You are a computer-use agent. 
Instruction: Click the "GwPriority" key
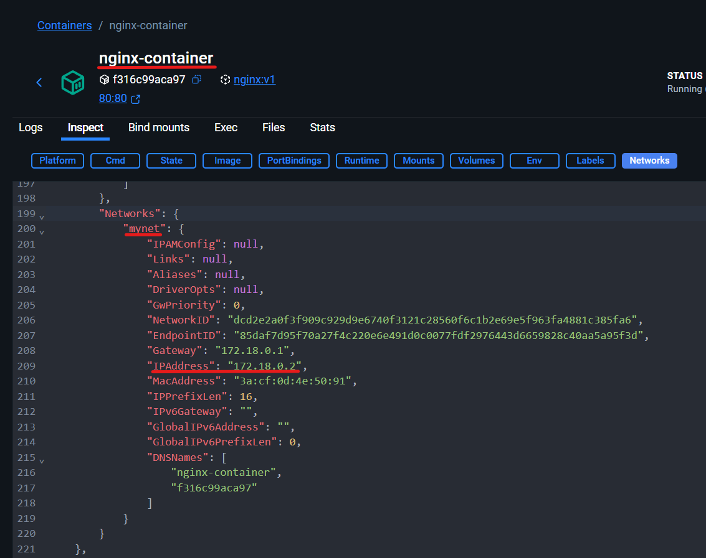[x=184, y=305]
